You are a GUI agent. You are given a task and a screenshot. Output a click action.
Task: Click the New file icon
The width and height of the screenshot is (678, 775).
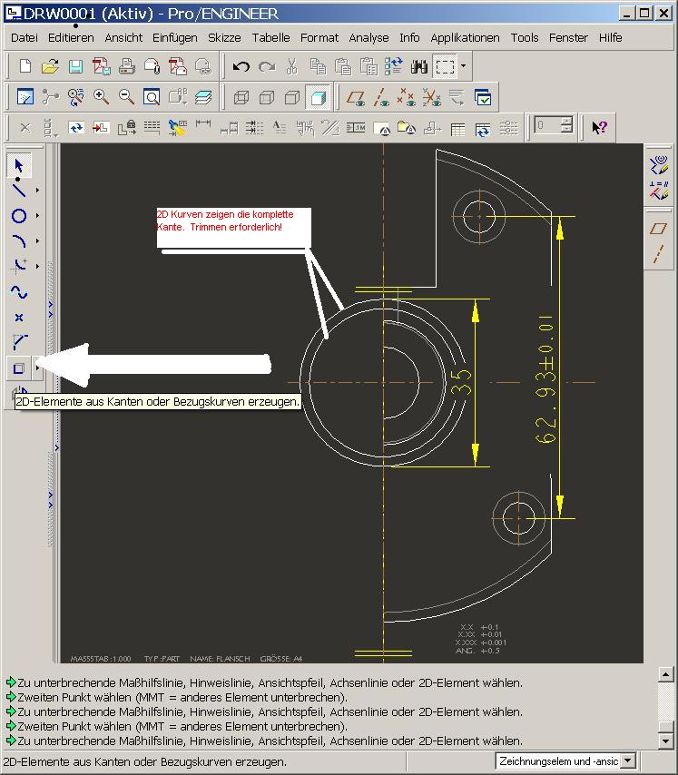tap(25, 66)
